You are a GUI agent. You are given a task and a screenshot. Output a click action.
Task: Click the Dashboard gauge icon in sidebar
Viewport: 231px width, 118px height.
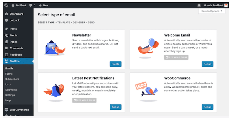click(6, 14)
